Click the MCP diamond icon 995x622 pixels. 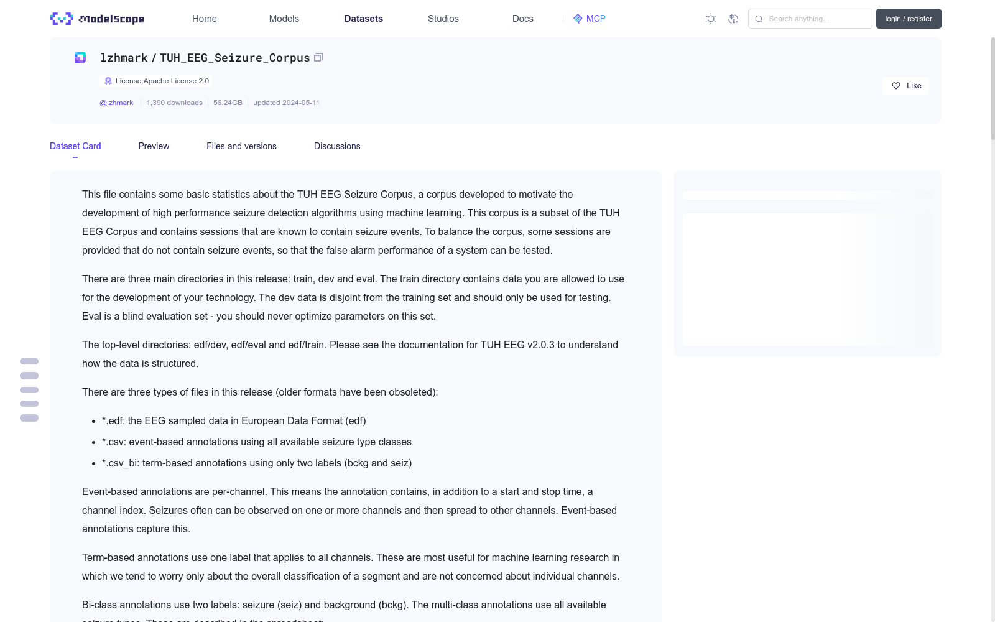pyautogui.click(x=578, y=19)
